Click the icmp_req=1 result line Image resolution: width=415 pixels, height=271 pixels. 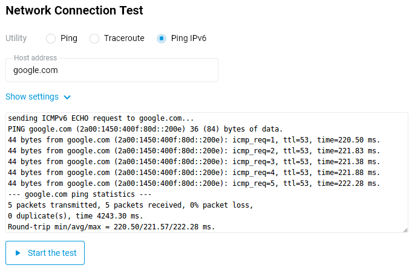[x=194, y=140]
